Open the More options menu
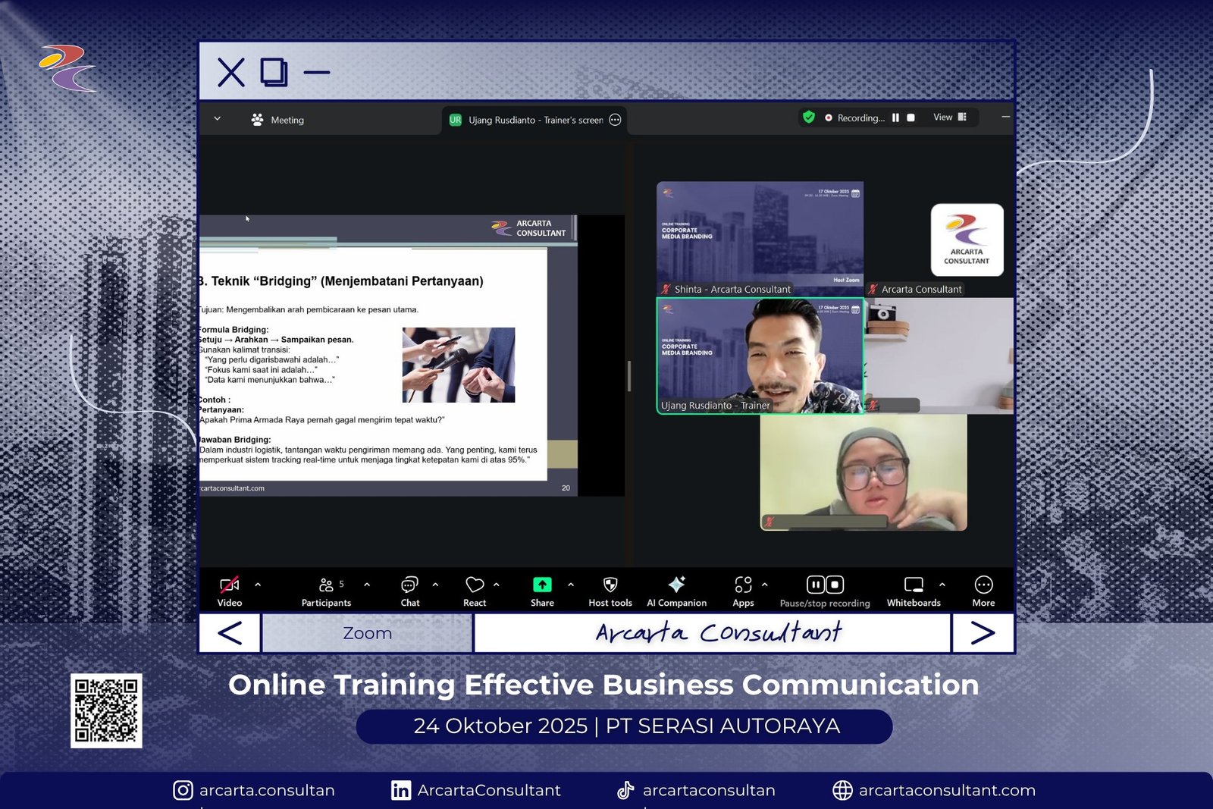 pyautogui.click(x=983, y=591)
